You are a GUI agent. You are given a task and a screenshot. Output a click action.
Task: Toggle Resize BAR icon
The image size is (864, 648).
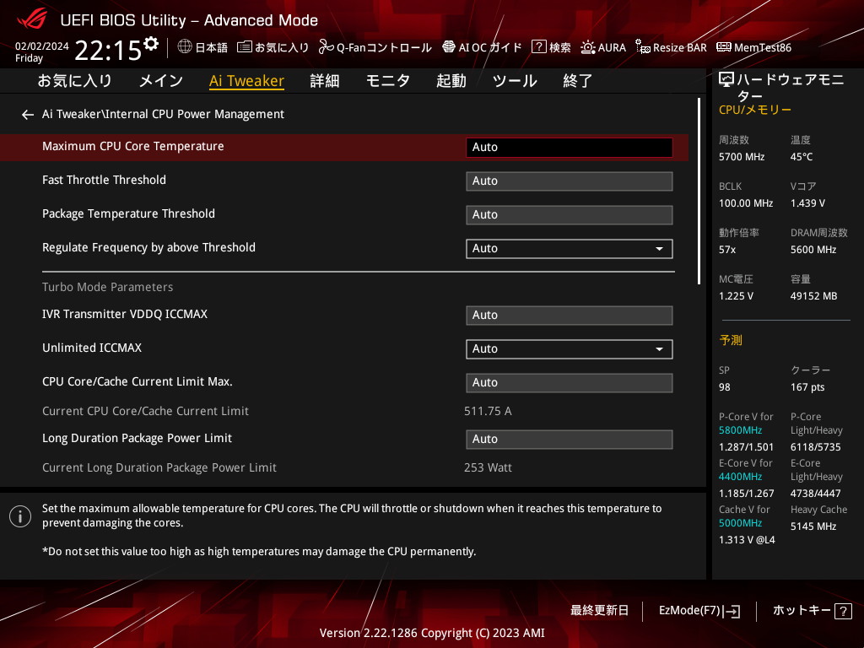point(642,47)
